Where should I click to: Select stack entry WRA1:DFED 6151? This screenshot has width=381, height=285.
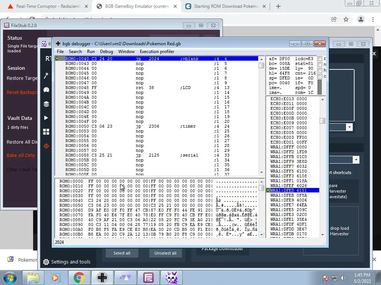tap(293, 190)
